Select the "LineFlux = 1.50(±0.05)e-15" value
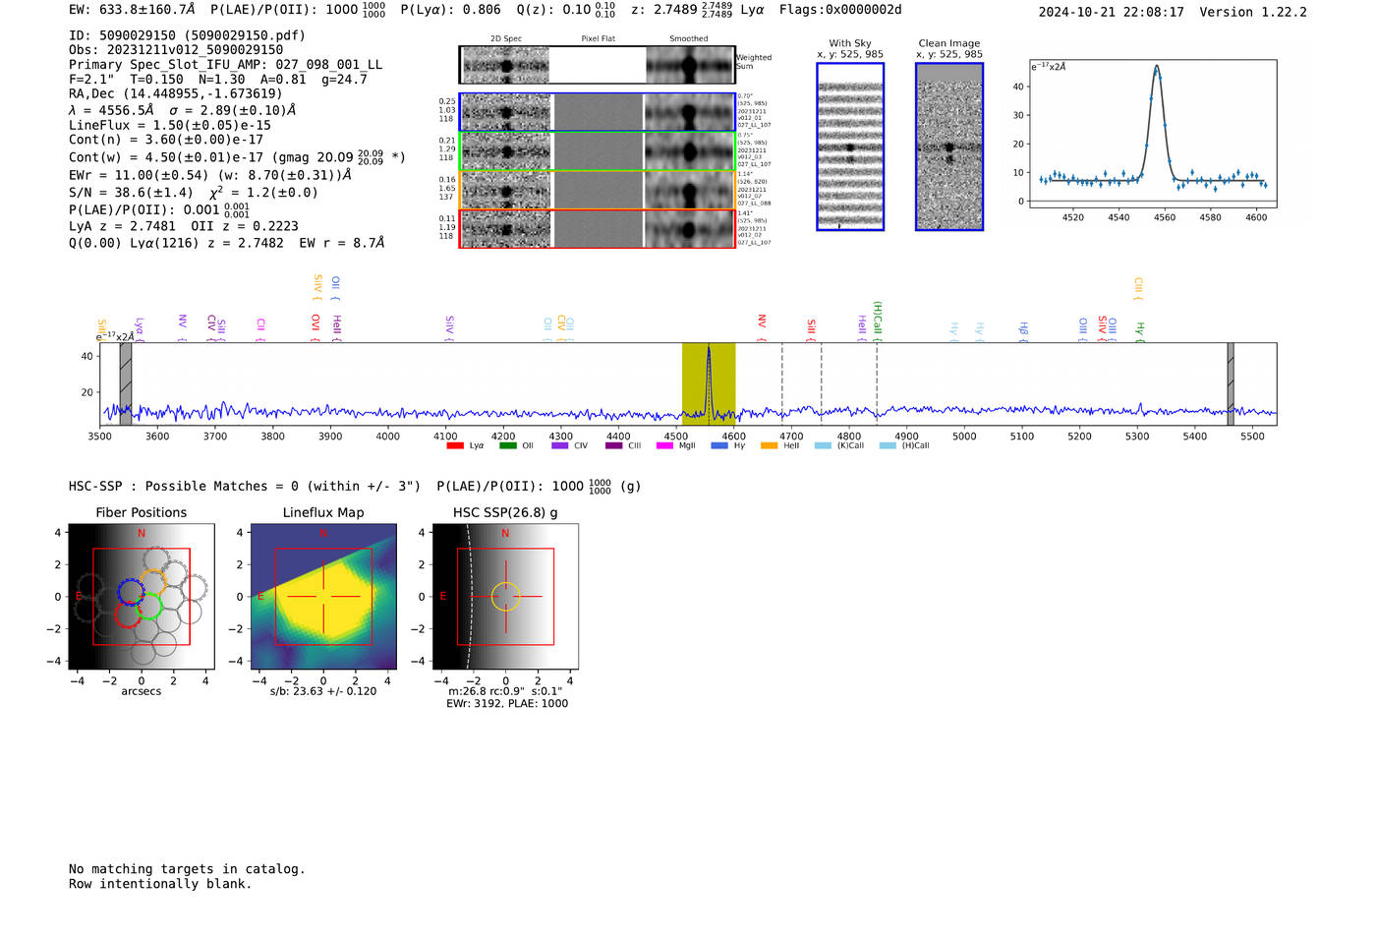Viewport: 1376px width, 937px height. (x=170, y=126)
